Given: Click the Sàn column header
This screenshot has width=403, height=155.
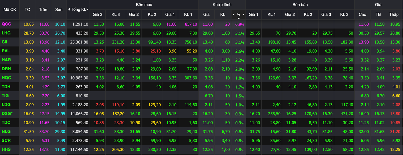Looking at the screenshot, I should coord(59,10).
